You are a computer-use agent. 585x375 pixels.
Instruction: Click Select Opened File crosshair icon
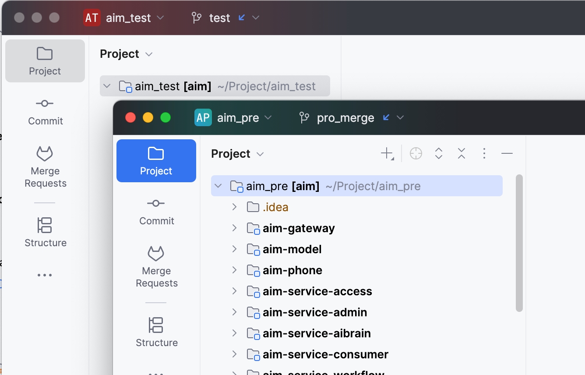click(x=416, y=153)
